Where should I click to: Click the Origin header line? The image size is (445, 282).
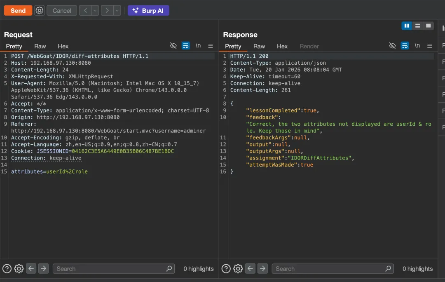click(65, 117)
